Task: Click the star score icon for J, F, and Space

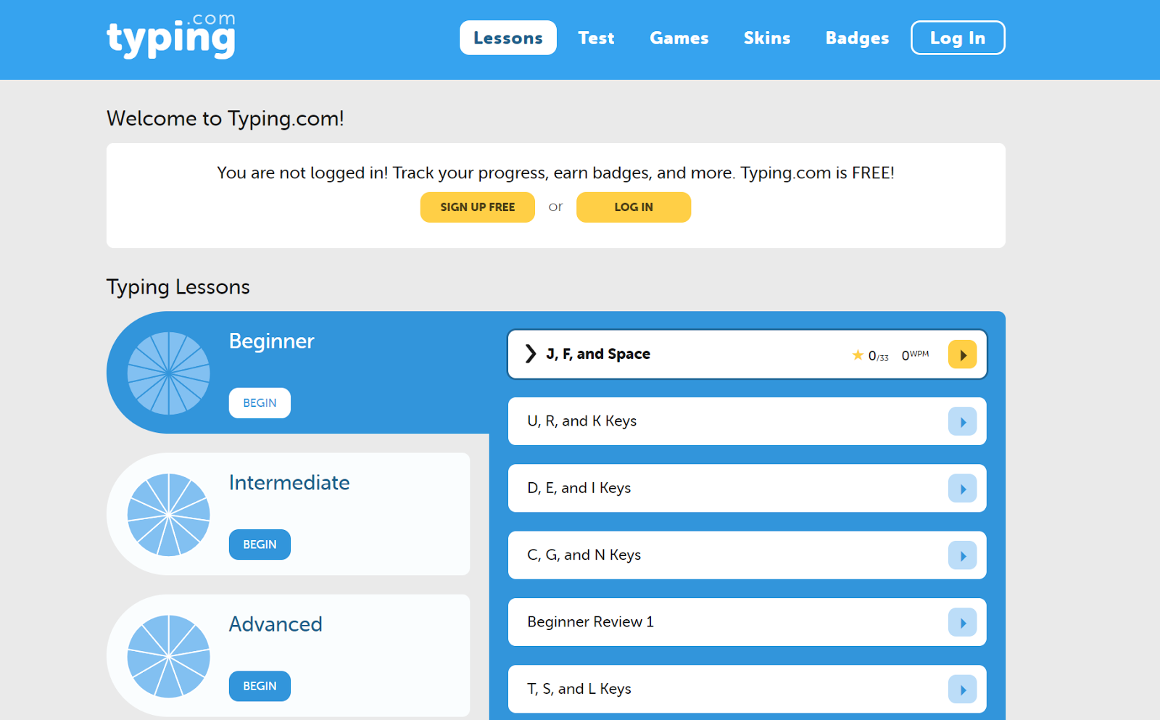Action: pyautogui.click(x=858, y=355)
